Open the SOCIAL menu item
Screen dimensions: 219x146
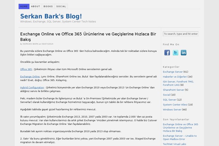pyautogui.click(x=61, y=7)
